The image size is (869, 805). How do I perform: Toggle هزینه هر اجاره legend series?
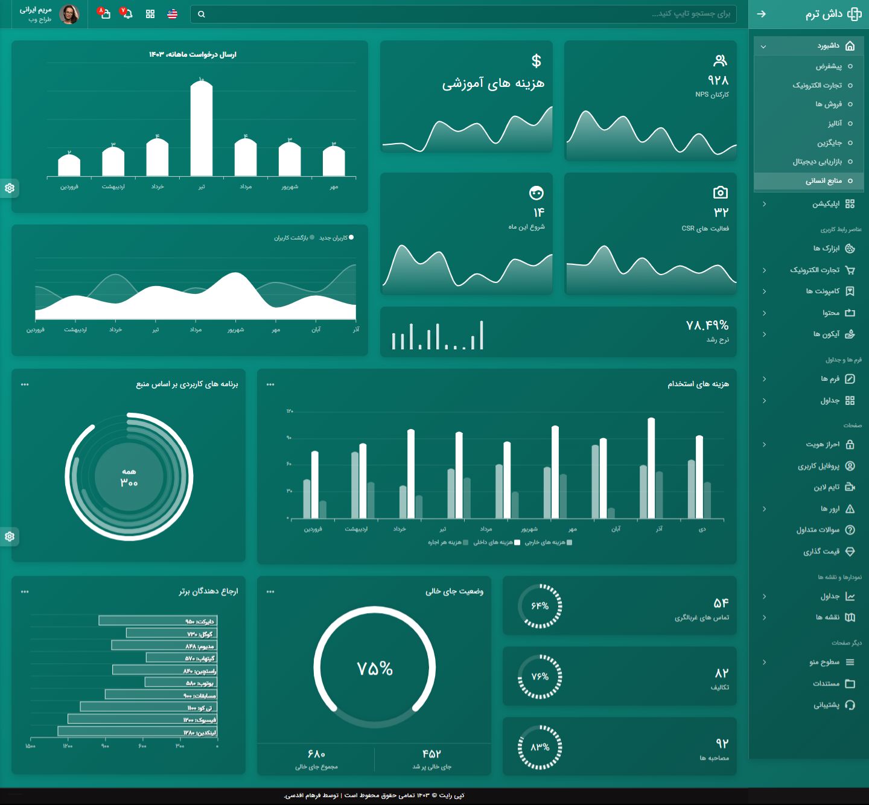click(448, 542)
